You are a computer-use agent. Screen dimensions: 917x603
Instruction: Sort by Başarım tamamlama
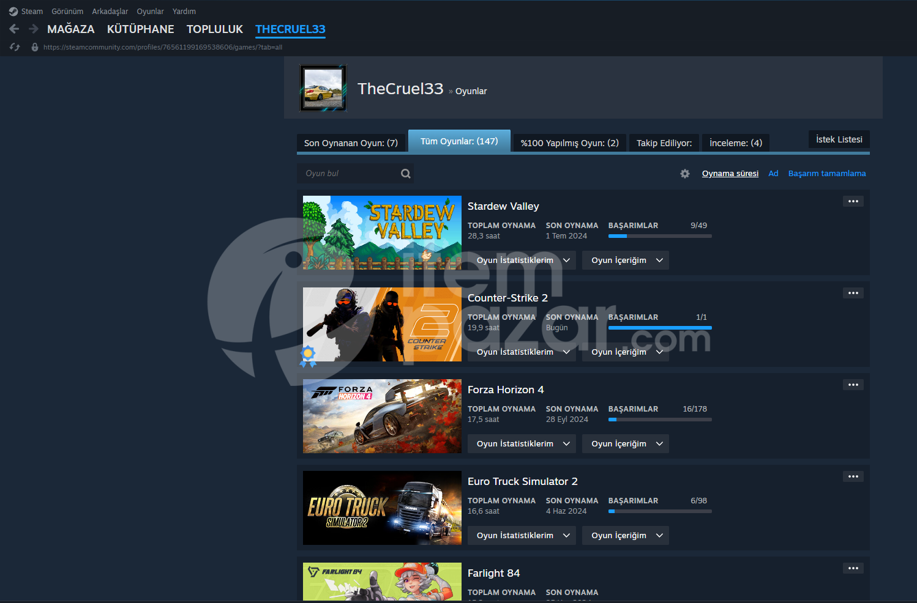pos(827,174)
